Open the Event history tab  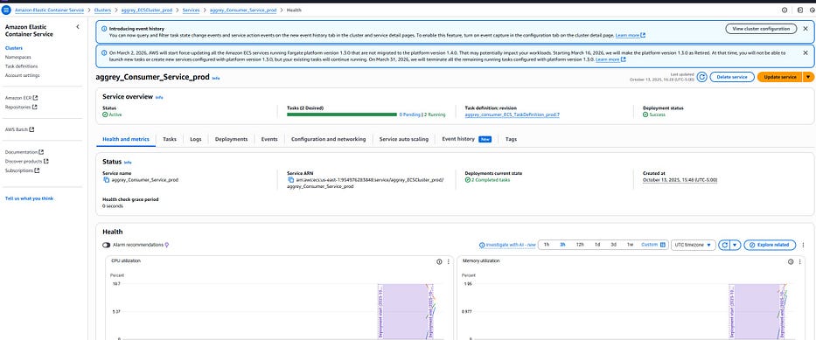[x=466, y=139]
